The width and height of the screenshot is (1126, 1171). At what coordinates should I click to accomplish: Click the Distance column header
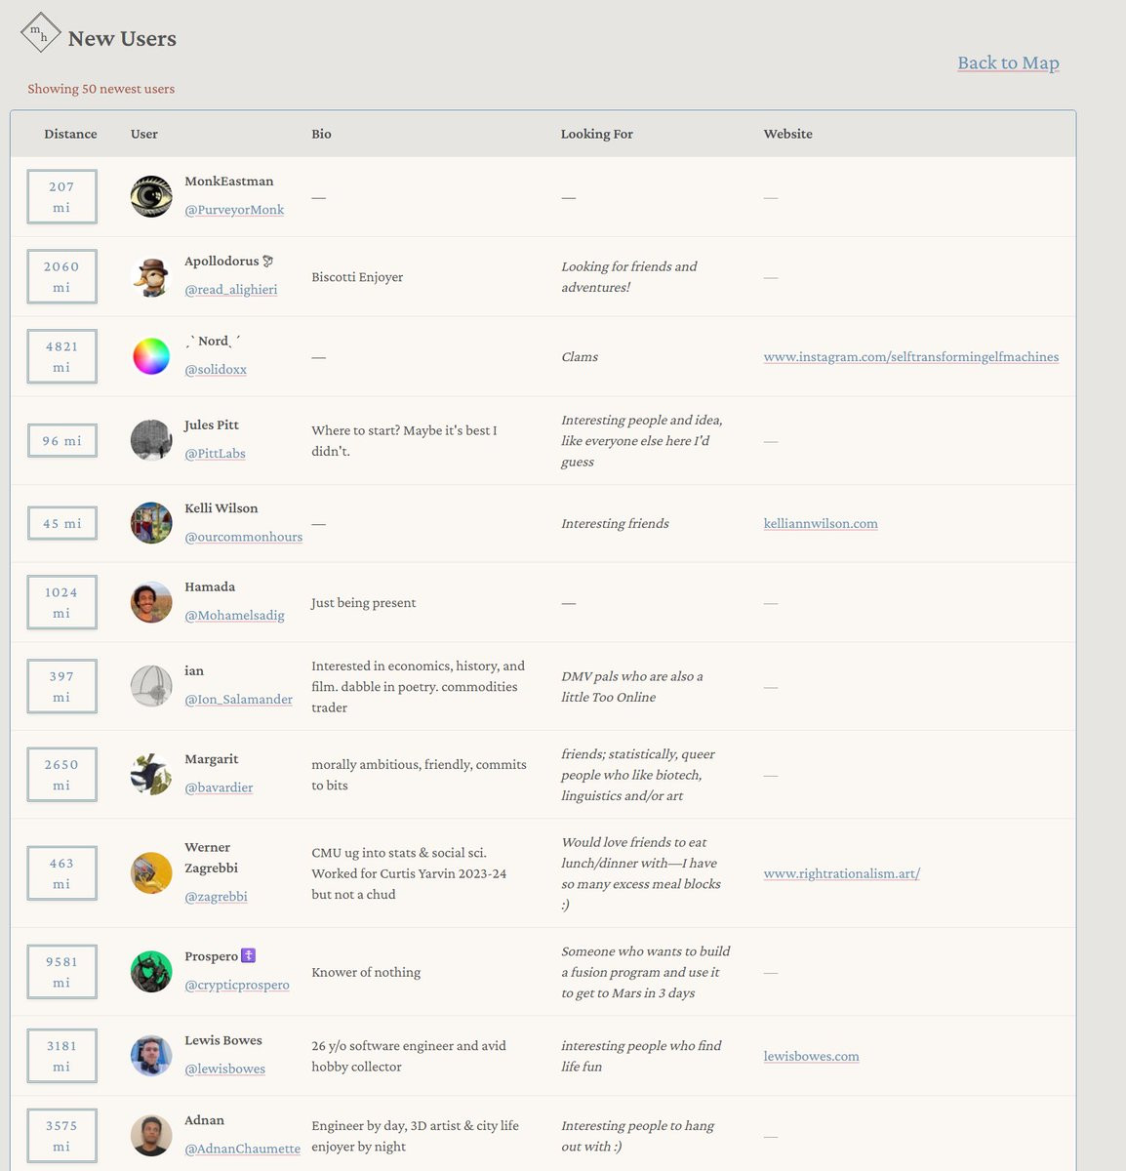(x=70, y=134)
